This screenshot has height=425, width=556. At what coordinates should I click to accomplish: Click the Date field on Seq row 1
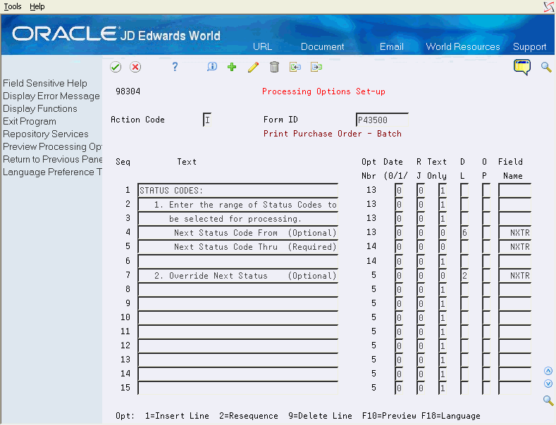(x=400, y=190)
